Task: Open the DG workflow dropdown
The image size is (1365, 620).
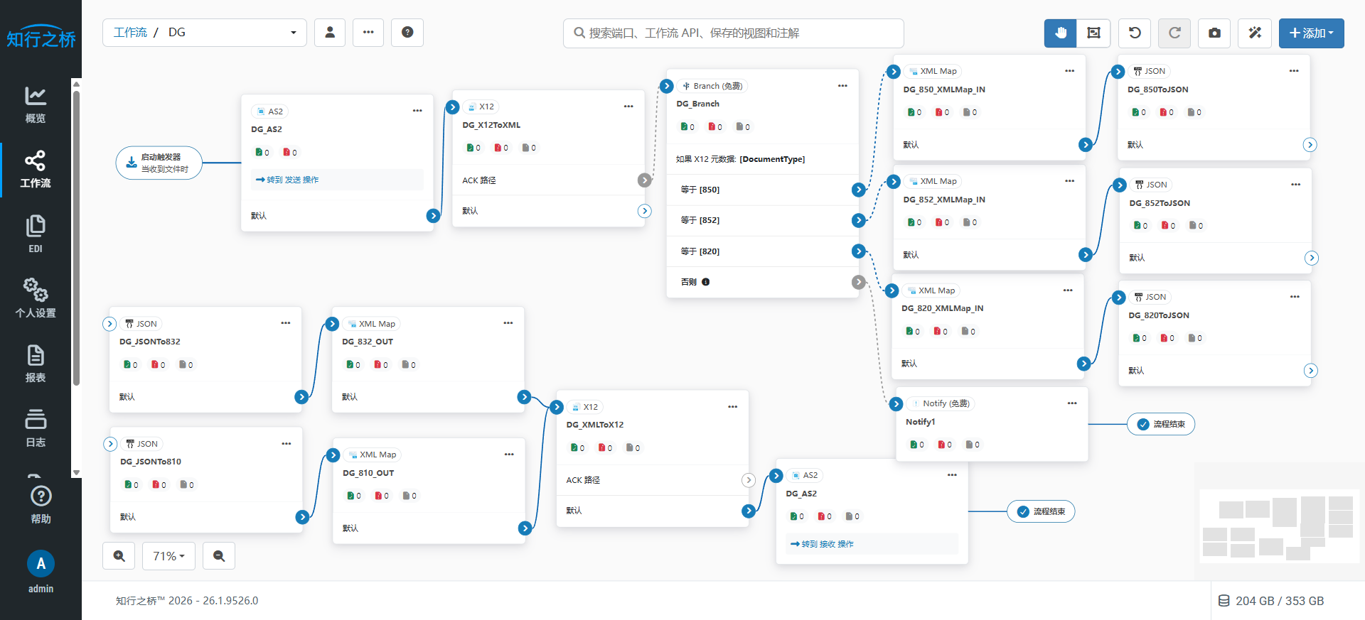Action: 205,33
